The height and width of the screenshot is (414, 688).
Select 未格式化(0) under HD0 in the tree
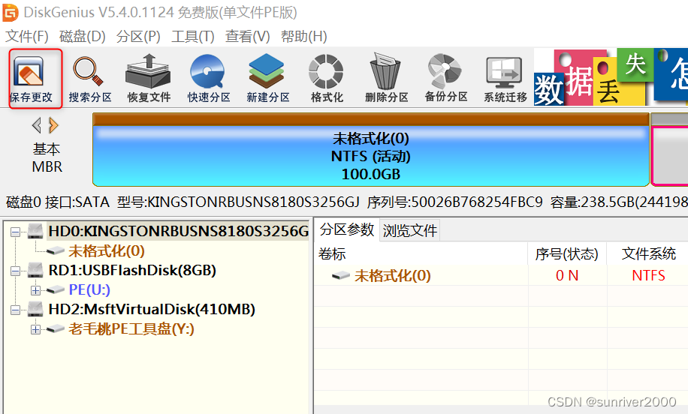tap(107, 251)
